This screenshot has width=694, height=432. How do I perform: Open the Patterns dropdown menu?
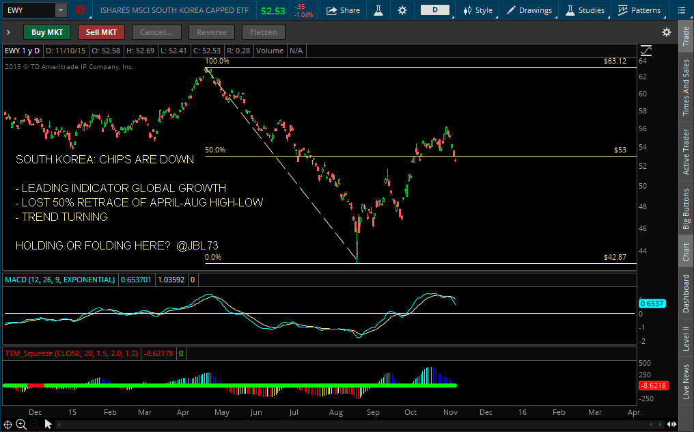[639, 10]
